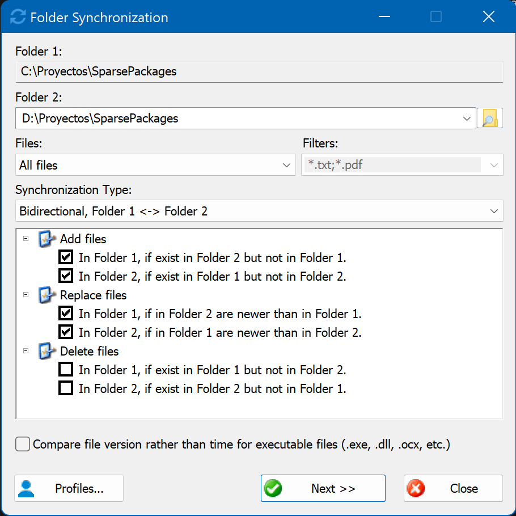Minimize the Folder Synchronization window
This screenshot has width=516, height=516.
tap(384, 16)
